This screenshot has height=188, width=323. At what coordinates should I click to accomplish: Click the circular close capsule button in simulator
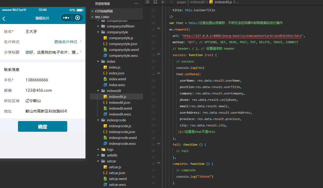coord(78,18)
